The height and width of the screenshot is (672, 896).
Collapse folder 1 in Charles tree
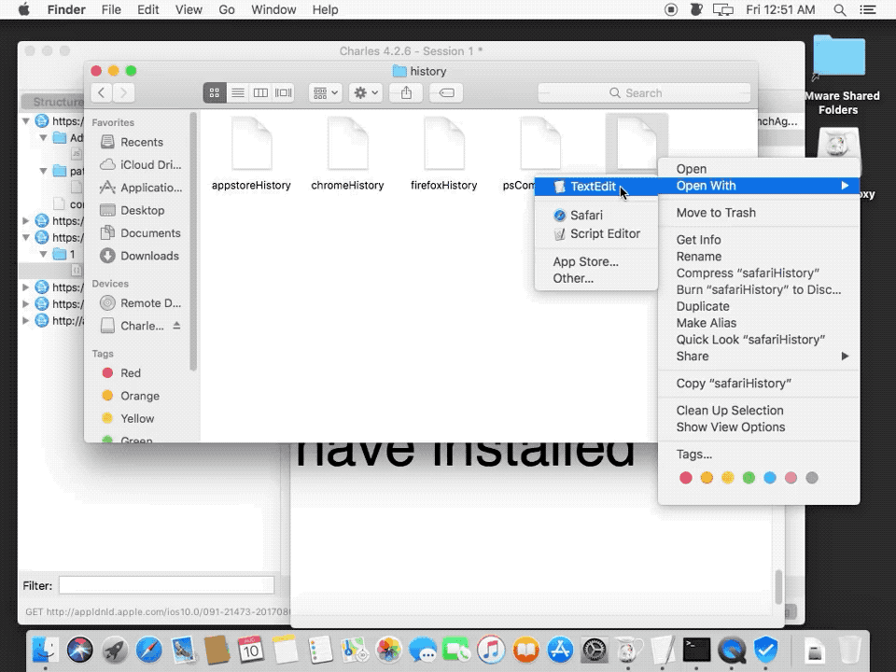(x=43, y=254)
